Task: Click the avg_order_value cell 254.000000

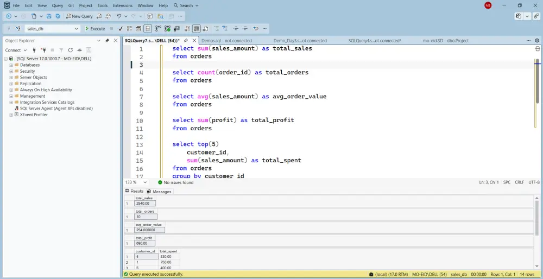Action: (x=150, y=230)
